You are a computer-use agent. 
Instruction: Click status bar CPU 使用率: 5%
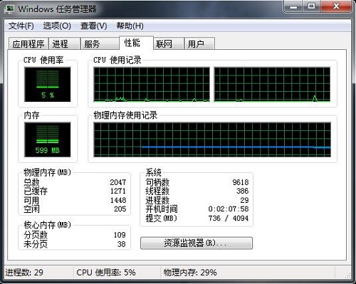(106, 273)
